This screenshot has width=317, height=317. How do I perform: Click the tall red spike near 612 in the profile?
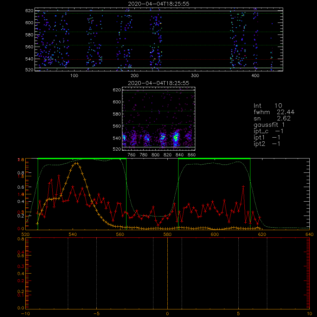(x=243, y=186)
